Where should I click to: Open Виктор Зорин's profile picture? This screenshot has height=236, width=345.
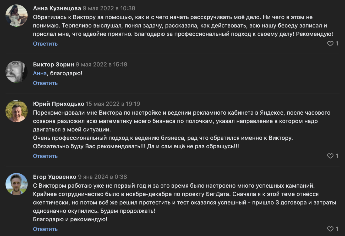click(x=17, y=72)
